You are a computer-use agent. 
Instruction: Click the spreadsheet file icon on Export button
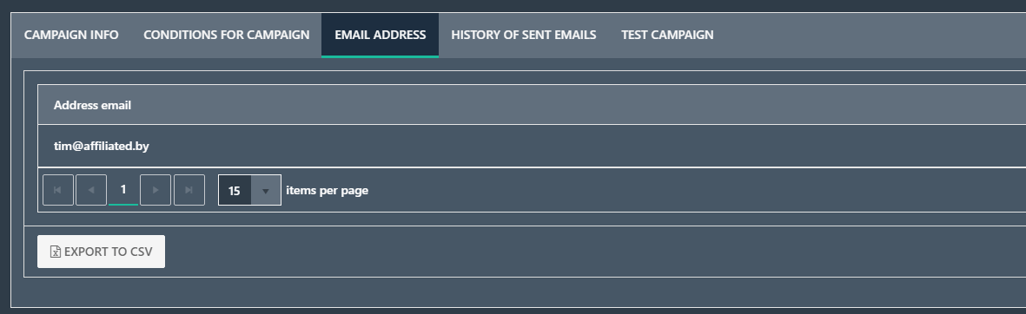pos(56,252)
